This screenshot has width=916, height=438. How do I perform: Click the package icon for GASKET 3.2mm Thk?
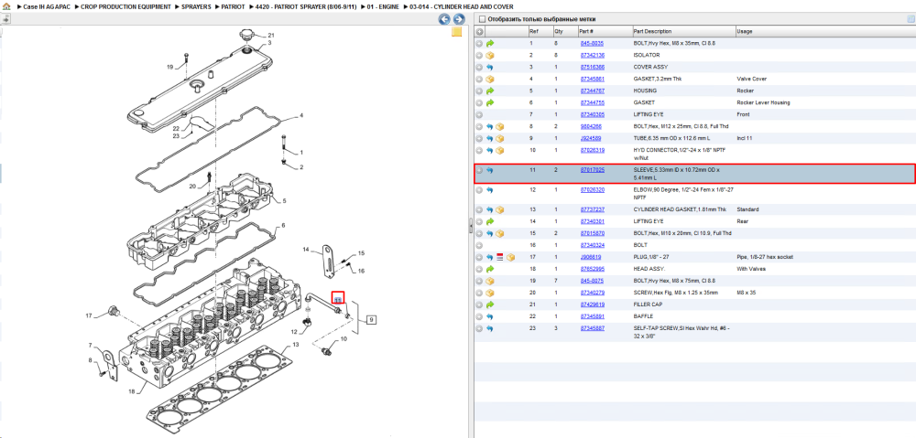[490, 79]
